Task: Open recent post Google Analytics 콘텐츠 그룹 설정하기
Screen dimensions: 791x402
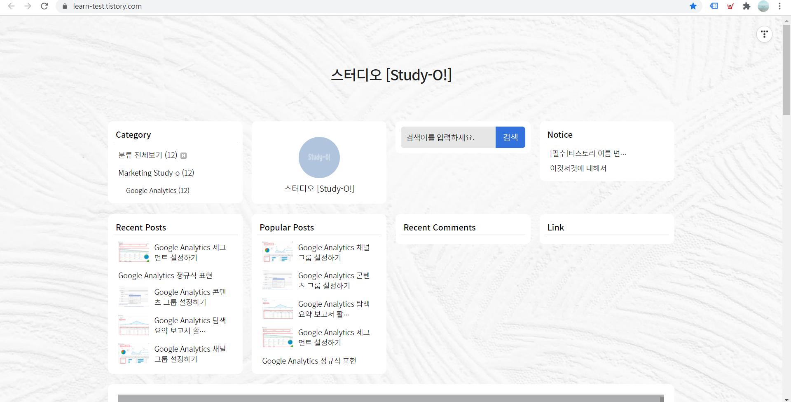Action: coord(190,297)
